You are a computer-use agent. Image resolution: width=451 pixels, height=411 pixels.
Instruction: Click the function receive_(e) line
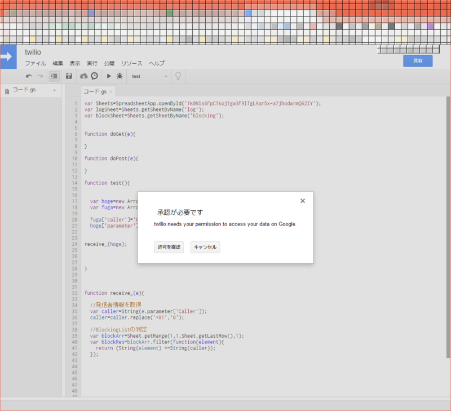[x=114, y=293]
